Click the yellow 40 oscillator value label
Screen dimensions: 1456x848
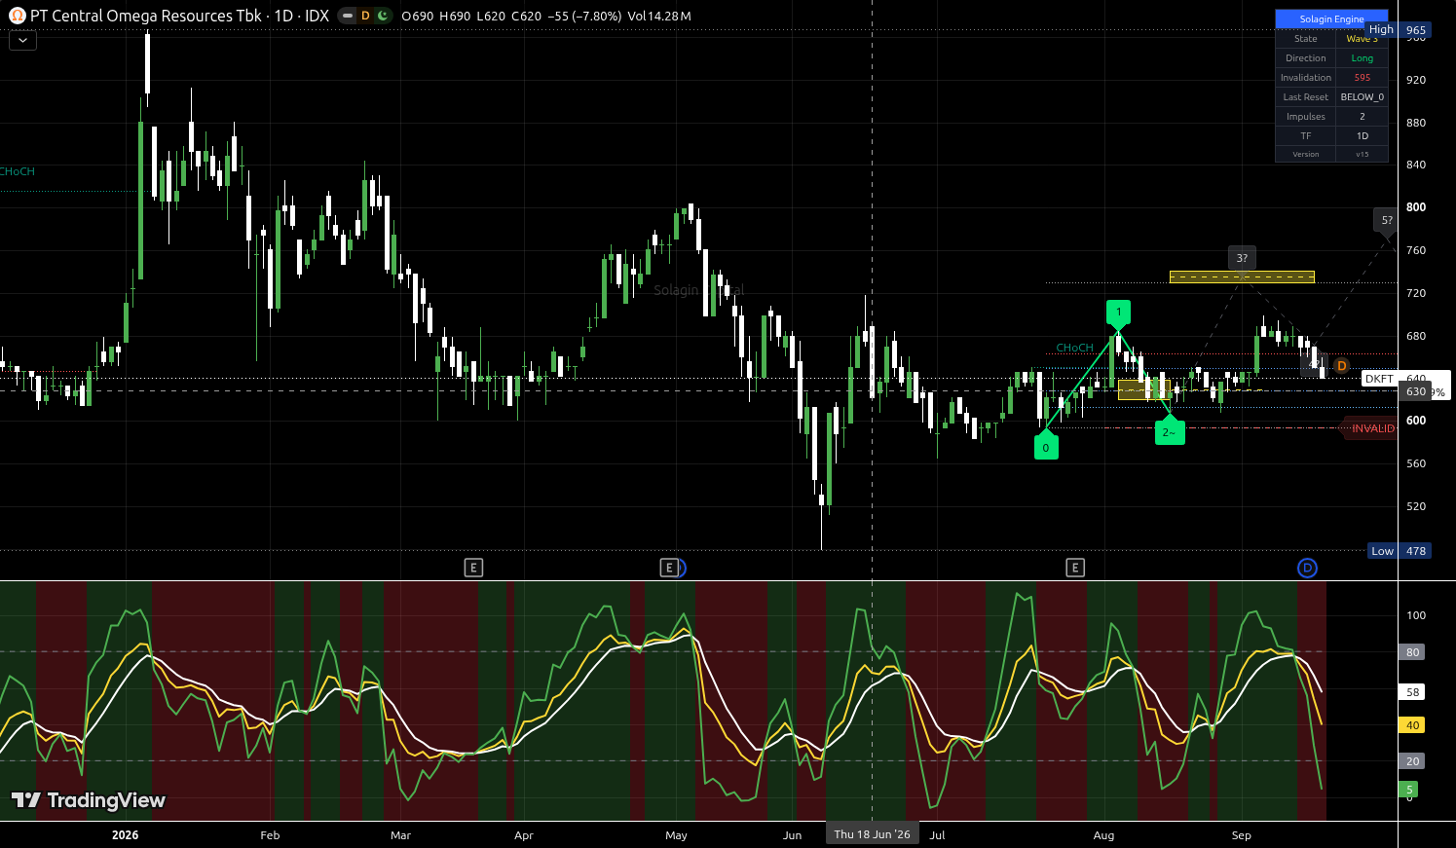[x=1412, y=725]
